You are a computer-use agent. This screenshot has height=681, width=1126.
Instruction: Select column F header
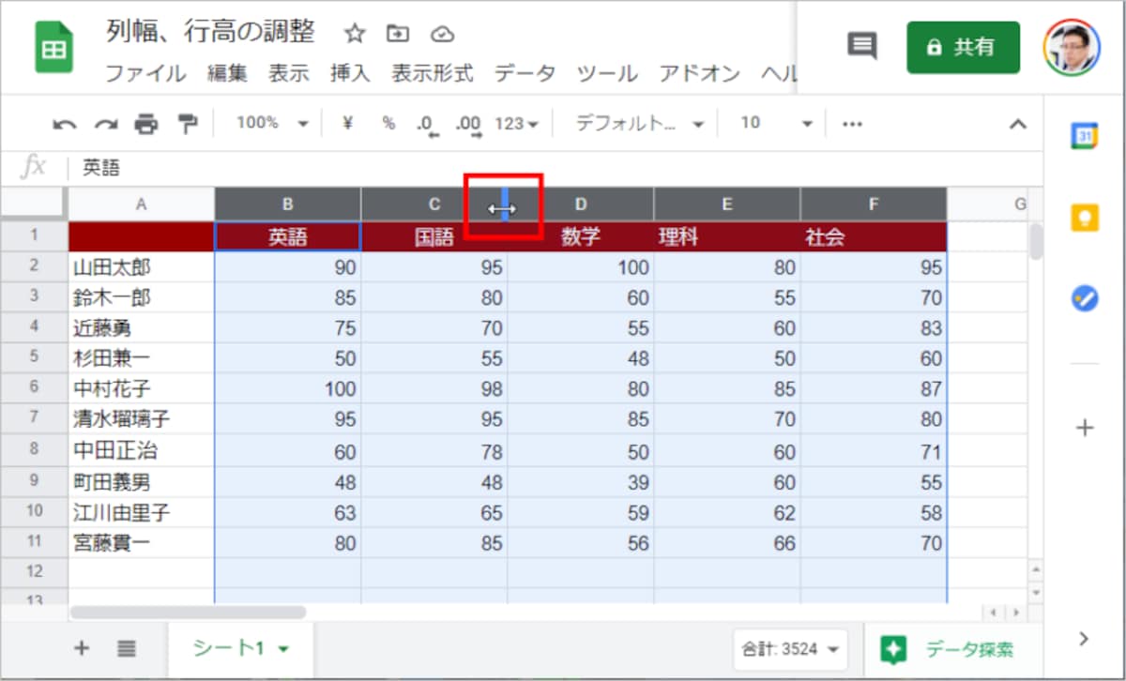point(874,204)
